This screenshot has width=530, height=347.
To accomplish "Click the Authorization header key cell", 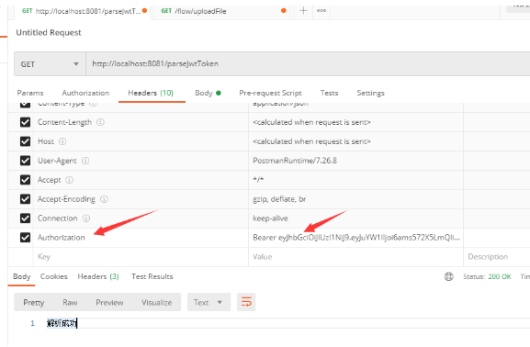I will coord(141,238).
